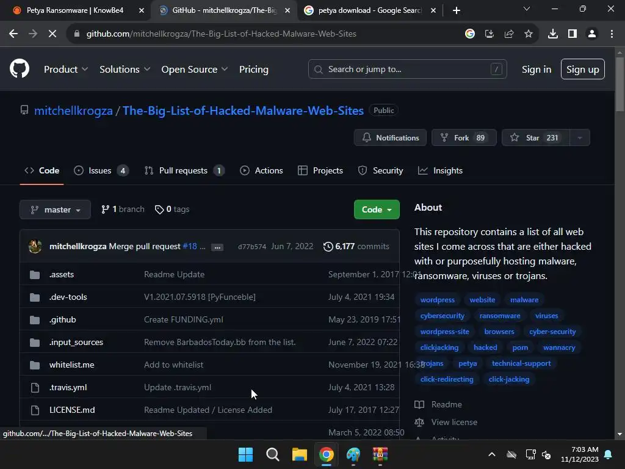This screenshot has height=469, width=625.
Task: Fork the repository
Action: (x=464, y=137)
